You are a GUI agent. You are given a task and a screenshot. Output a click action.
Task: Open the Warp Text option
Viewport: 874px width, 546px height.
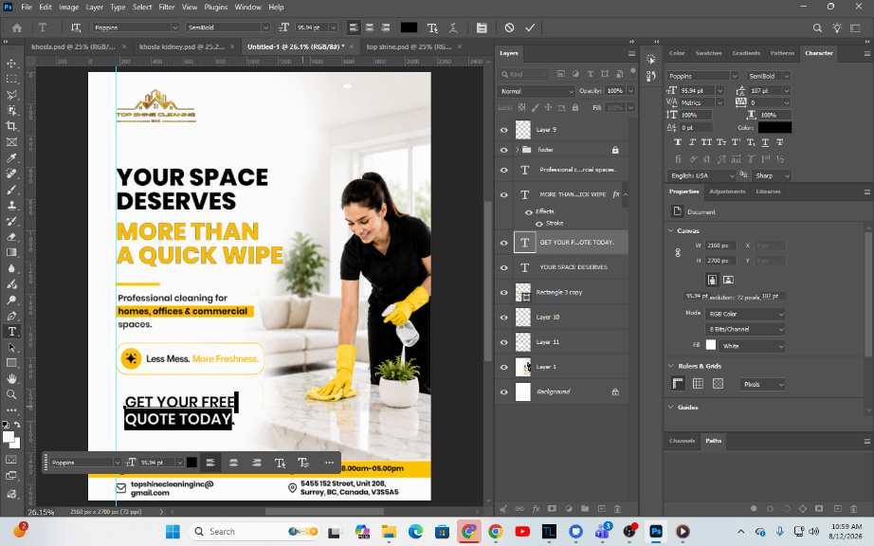432,27
